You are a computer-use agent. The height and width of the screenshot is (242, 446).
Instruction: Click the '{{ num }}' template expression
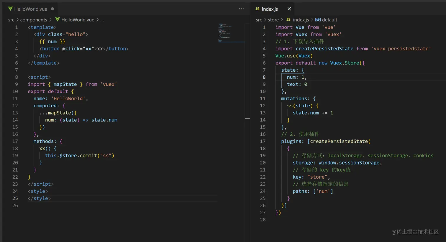click(52, 42)
